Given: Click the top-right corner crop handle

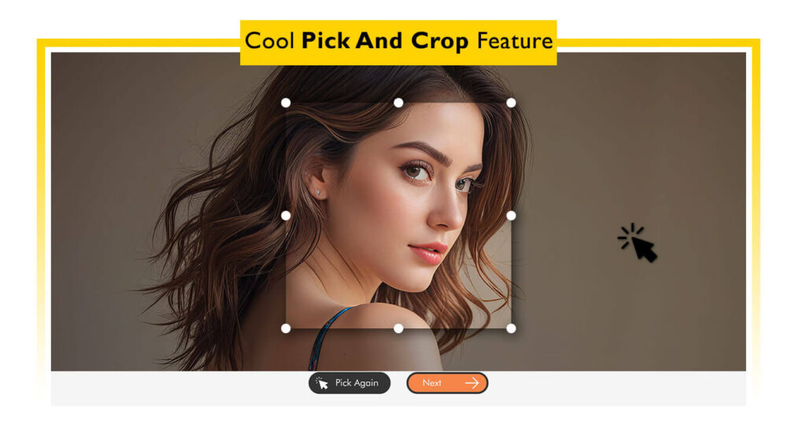Looking at the screenshot, I should (x=511, y=103).
